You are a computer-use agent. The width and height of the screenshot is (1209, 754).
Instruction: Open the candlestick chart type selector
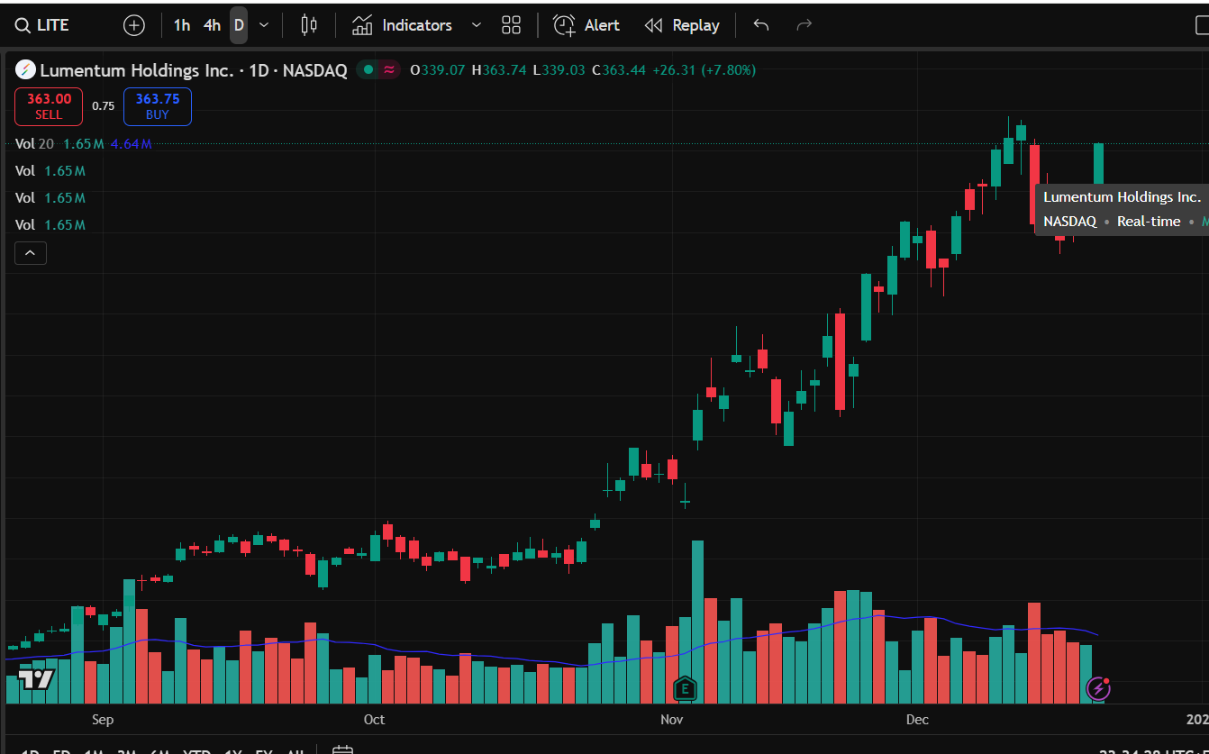tap(309, 25)
